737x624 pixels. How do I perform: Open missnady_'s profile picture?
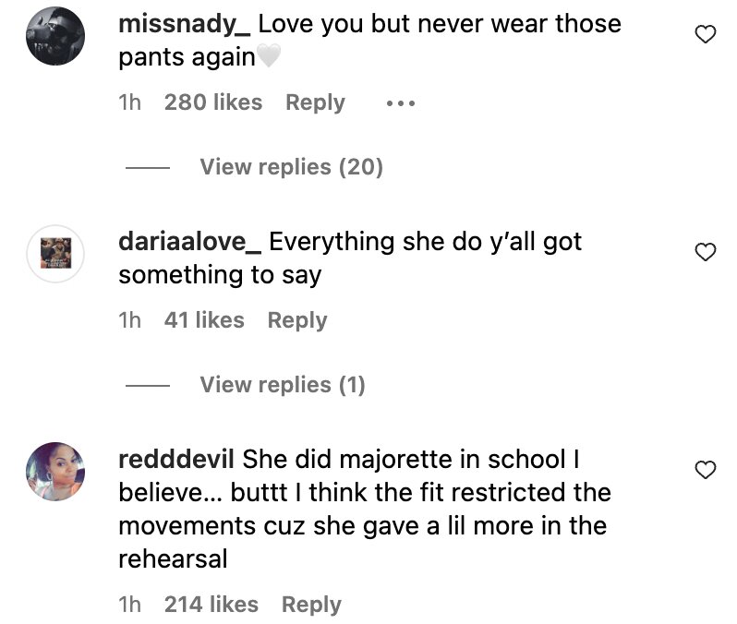55,36
